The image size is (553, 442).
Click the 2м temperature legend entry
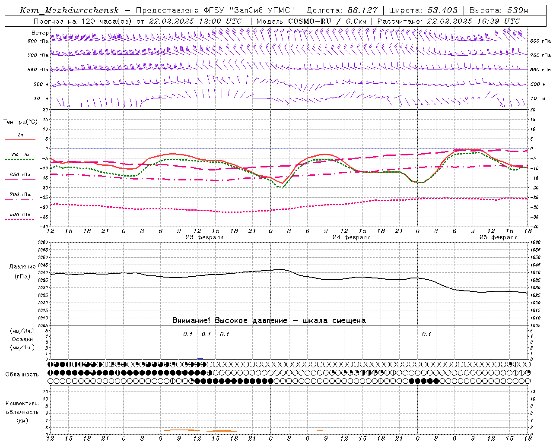coord(20,135)
